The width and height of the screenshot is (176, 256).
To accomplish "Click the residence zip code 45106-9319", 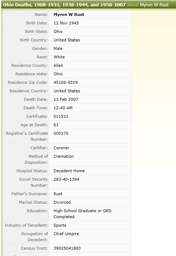I will 66,82.
